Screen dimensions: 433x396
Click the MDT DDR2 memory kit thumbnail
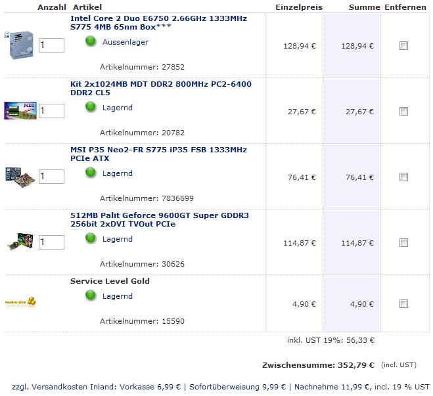tap(20, 111)
